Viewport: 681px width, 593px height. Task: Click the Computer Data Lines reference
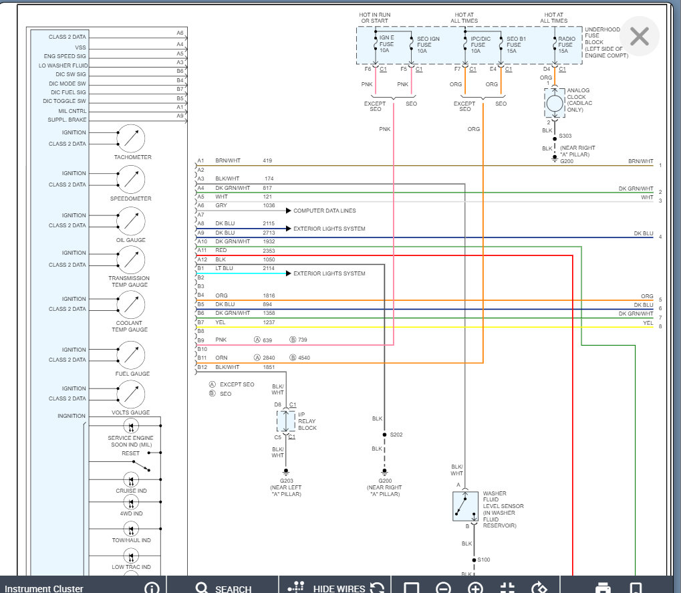coord(324,211)
